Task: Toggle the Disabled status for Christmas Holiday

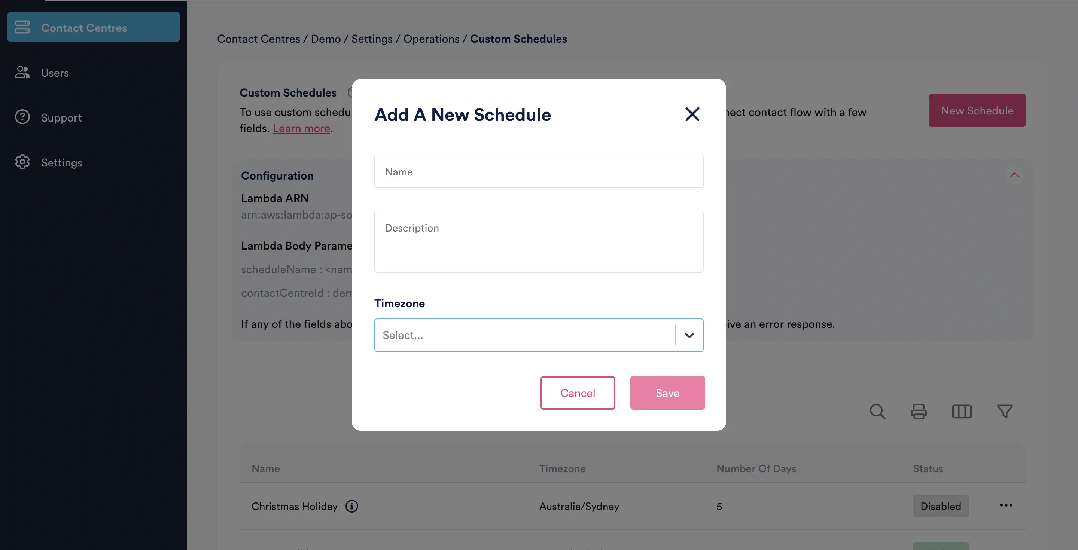Action: click(x=941, y=506)
